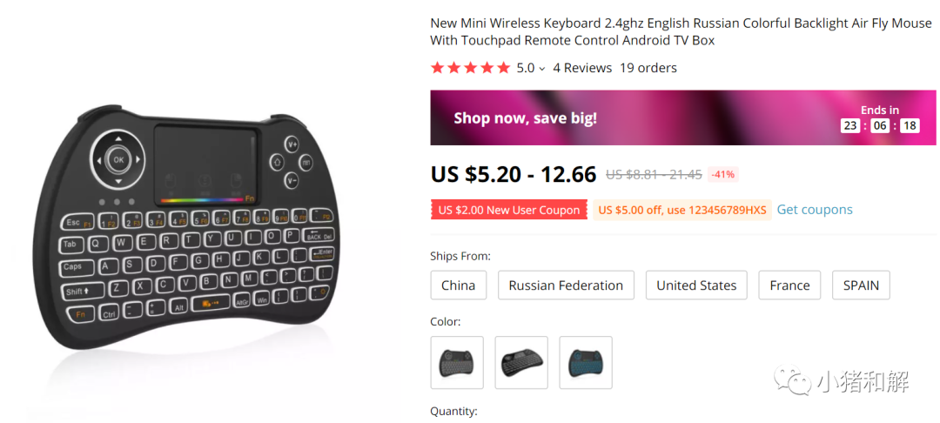The image size is (940, 423).
Task: Select the second angled keyboard color thumbnail
Action: [521, 362]
